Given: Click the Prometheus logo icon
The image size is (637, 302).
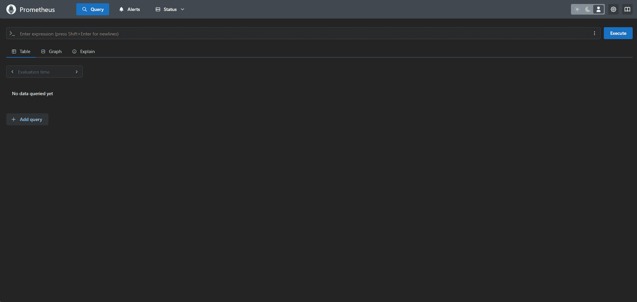Looking at the screenshot, I should pos(11,9).
